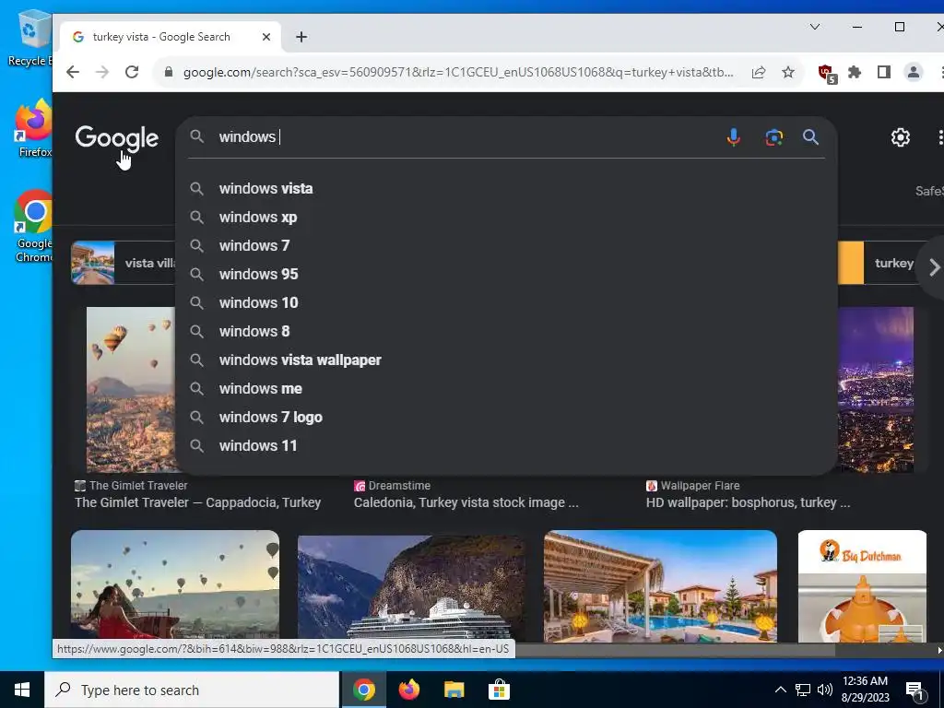
Task: Open Chrome extensions puzzle icon
Action: click(x=855, y=72)
